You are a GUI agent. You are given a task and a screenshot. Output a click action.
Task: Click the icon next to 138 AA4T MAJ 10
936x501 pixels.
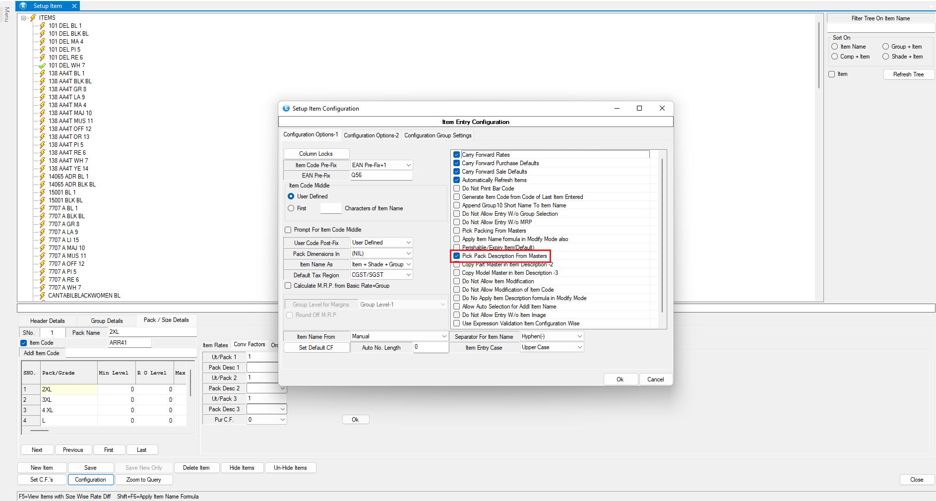click(42, 113)
